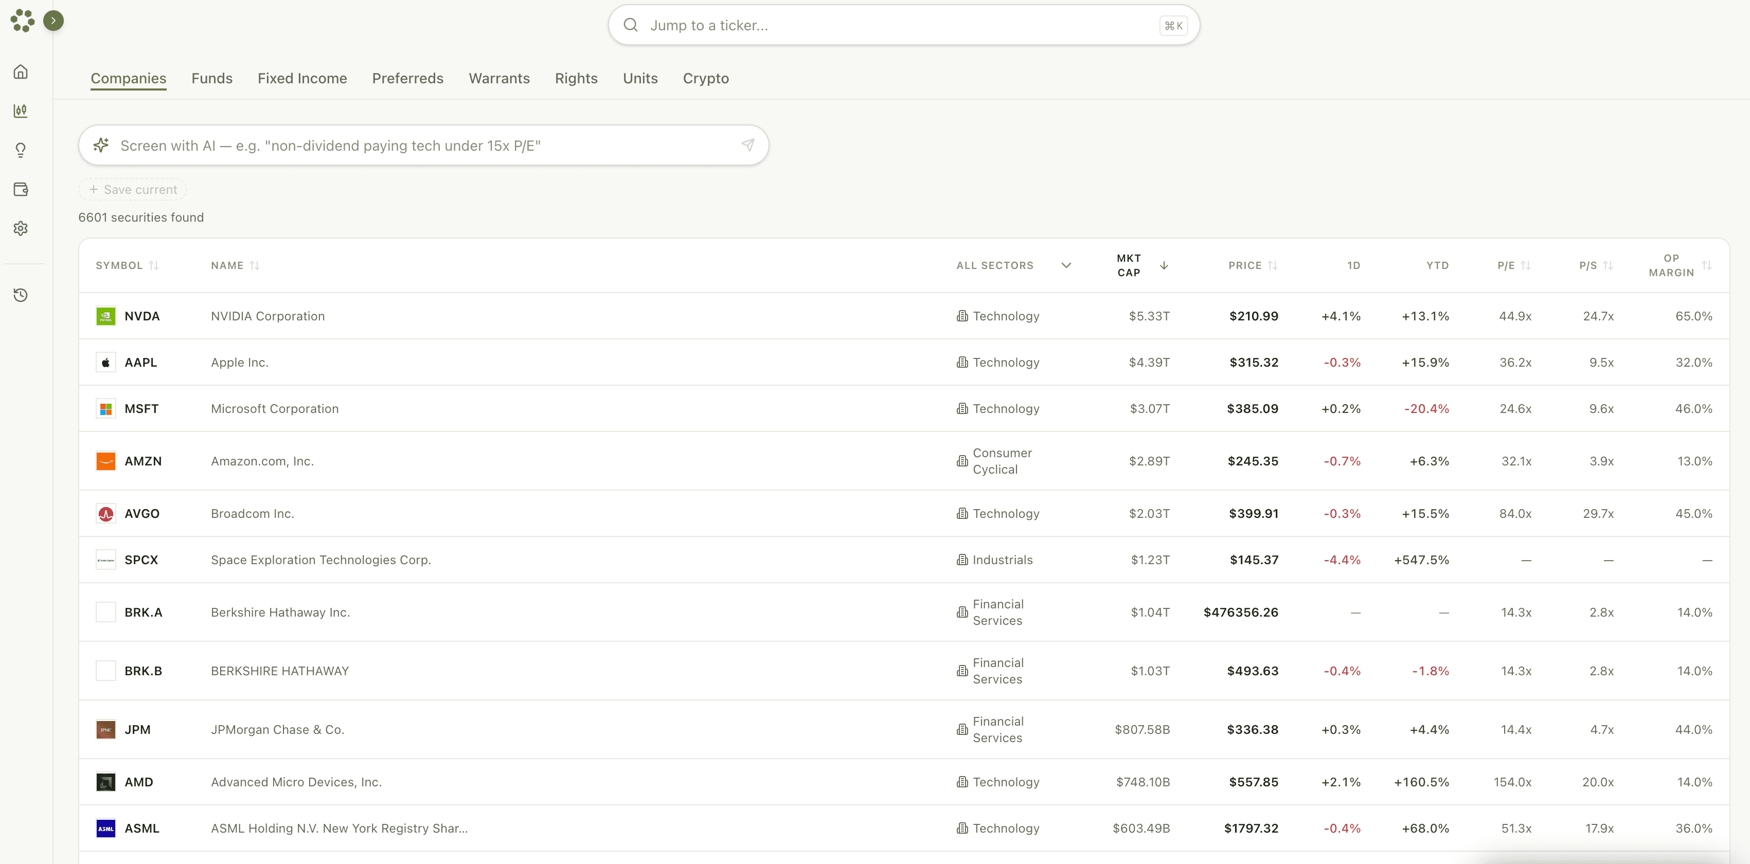Open the Home icon in the sidebar
Viewport: 1750px width, 864px height.
[21, 71]
